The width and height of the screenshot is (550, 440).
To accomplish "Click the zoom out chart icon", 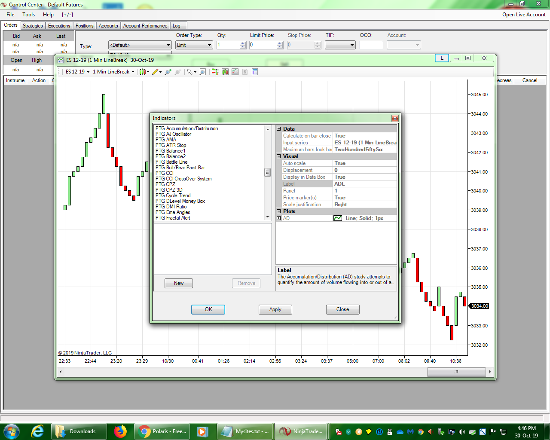I will 177,72.
